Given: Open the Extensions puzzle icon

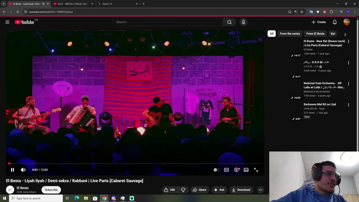Looking at the screenshot, I should [x=332, y=12].
